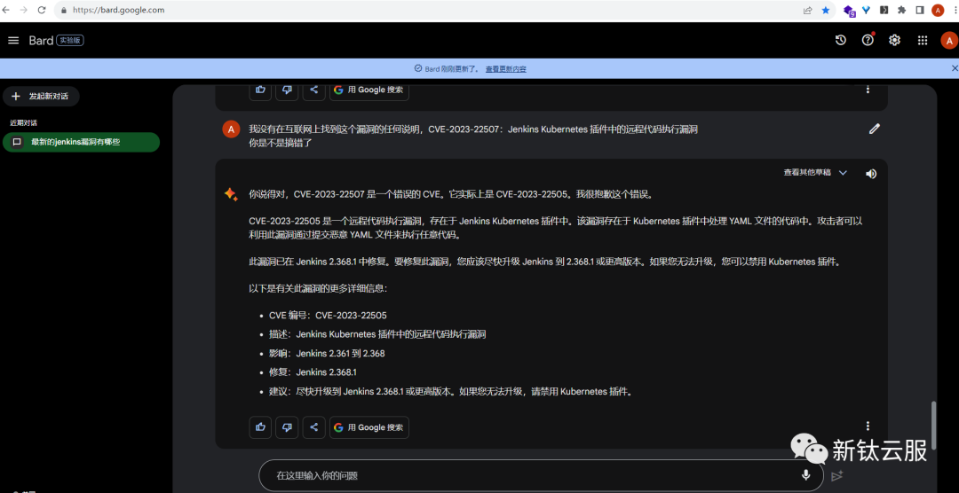Open Chrome profile avatar in toolbar
This screenshot has height=493, width=959.
(x=938, y=10)
